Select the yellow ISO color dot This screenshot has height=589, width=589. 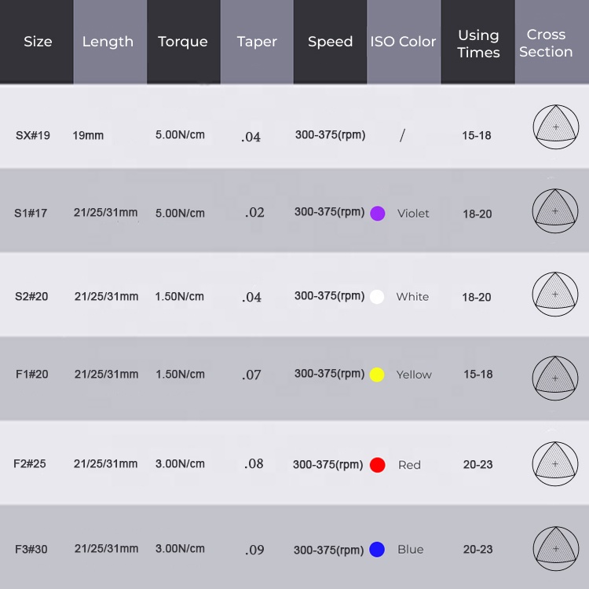pyautogui.click(x=377, y=375)
